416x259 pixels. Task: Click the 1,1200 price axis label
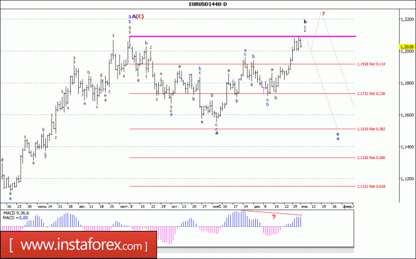tap(407, 178)
